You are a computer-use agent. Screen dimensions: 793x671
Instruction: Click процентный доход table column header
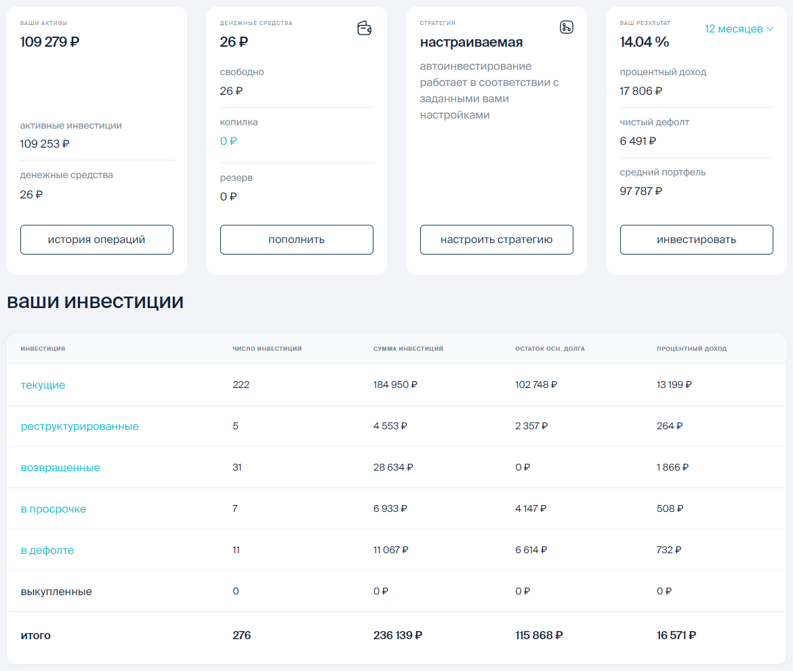[691, 349]
